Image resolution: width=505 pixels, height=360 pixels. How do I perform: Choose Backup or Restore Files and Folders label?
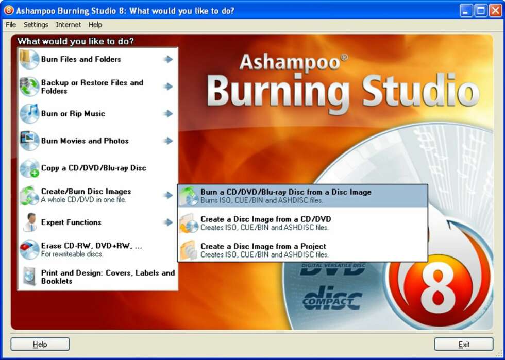pyautogui.click(x=92, y=87)
